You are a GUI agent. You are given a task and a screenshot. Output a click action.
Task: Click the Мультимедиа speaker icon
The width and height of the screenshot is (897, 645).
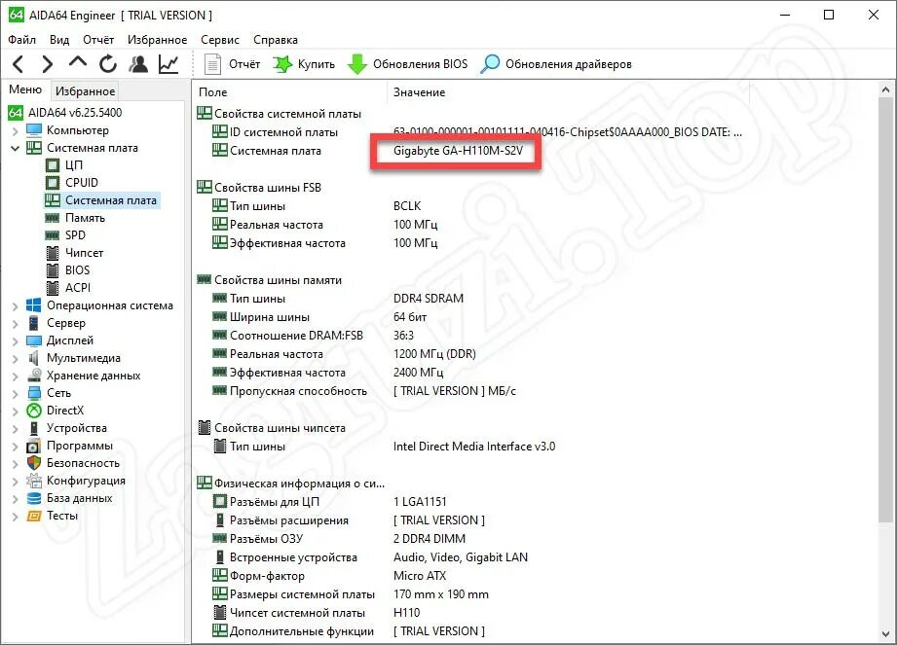point(34,358)
